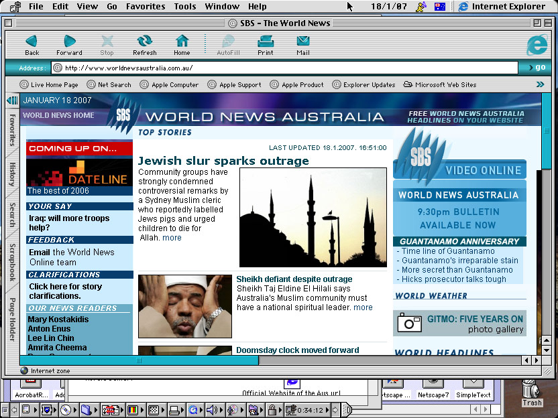Open the Home page via the house icon
The image size is (558, 418).
[x=182, y=45]
